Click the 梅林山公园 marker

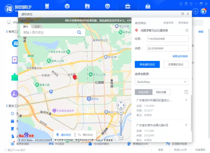pos(49,61)
